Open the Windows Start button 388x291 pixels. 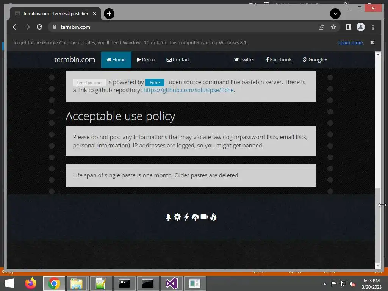(x=9, y=283)
